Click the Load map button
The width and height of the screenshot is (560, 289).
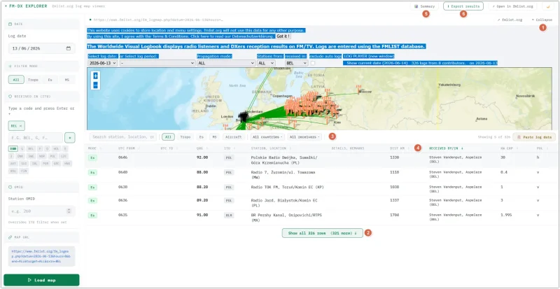[41, 280]
